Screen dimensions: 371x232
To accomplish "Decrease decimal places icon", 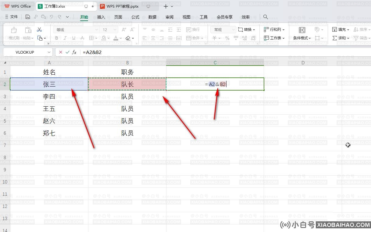I will coord(253,38).
